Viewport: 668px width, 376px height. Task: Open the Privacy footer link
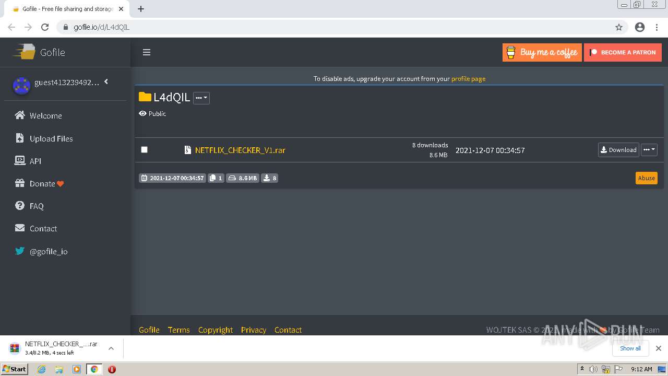[254, 330]
